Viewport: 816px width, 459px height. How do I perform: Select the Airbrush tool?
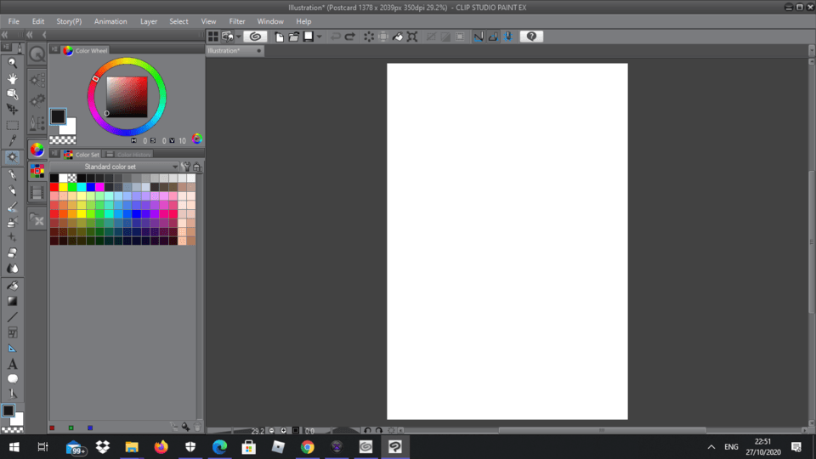pyautogui.click(x=13, y=222)
